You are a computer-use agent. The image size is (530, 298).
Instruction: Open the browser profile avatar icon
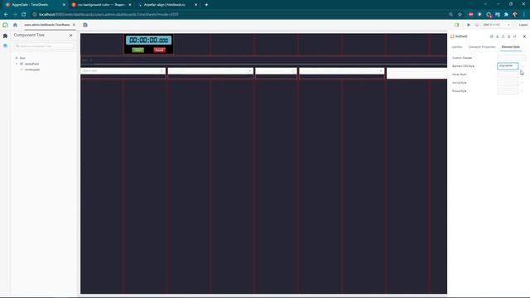pyautogui.click(x=515, y=15)
